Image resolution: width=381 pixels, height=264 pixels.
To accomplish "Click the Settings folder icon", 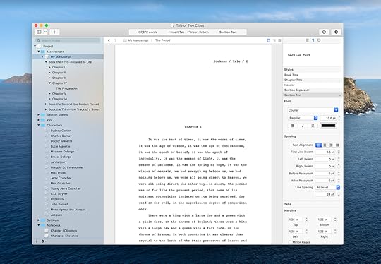I will click(43, 220).
